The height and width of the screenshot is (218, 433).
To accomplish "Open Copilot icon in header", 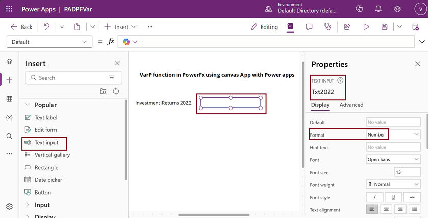I will click(359, 9).
